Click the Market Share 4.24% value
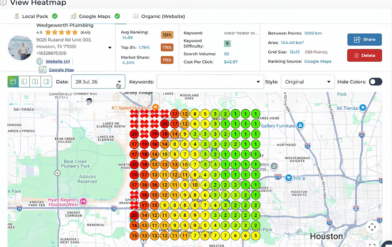 [x=128, y=63]
